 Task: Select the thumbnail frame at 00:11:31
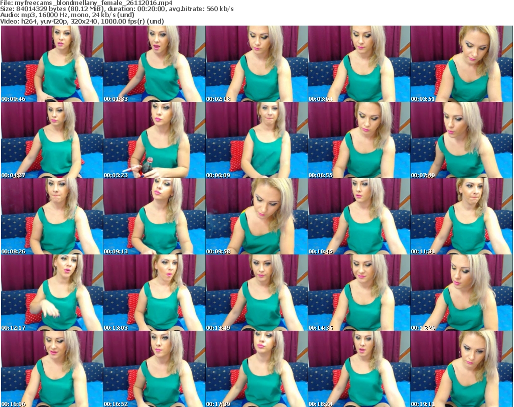[461, 217]
